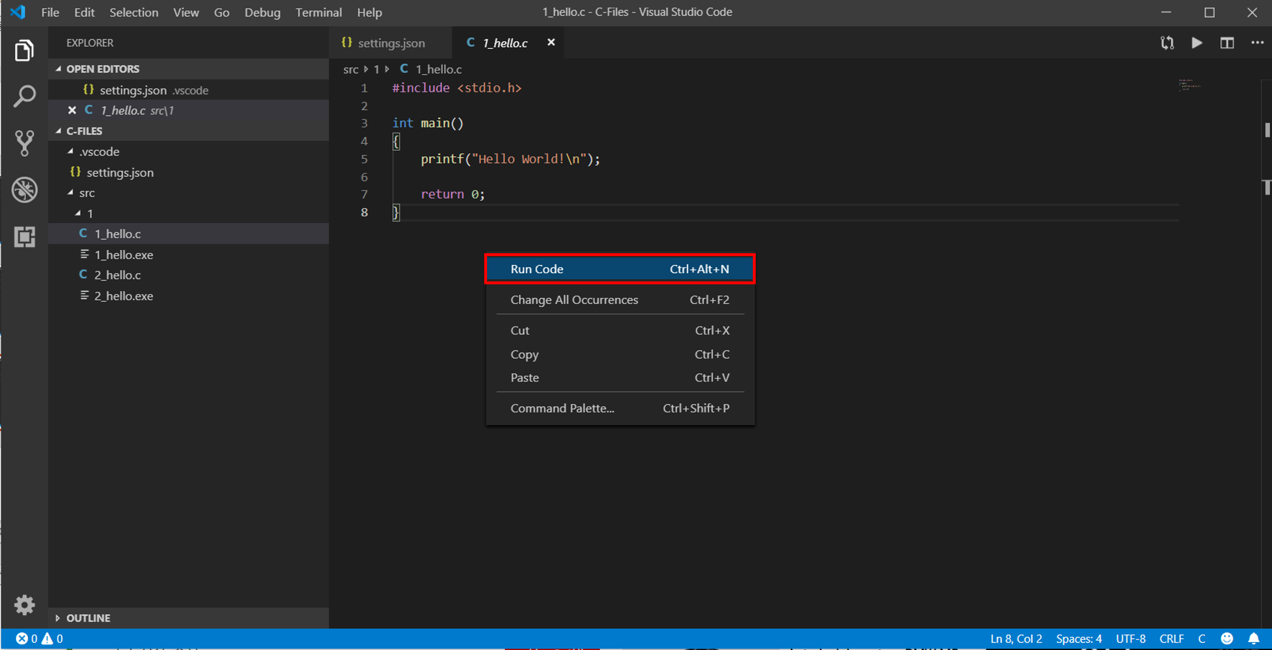Screen dimensions: 1272x650
Task: Collapse the OPEN EDITORS section
Action: click(x=102, y=69)
